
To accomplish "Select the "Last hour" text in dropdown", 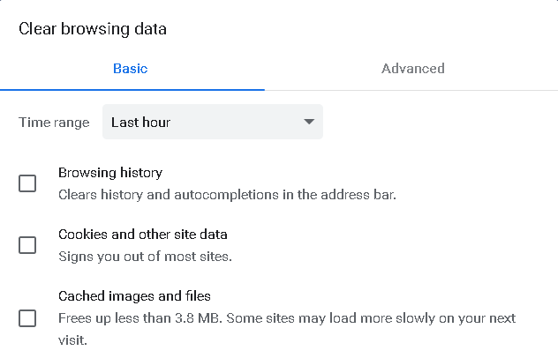I will (x=141, y=122).
